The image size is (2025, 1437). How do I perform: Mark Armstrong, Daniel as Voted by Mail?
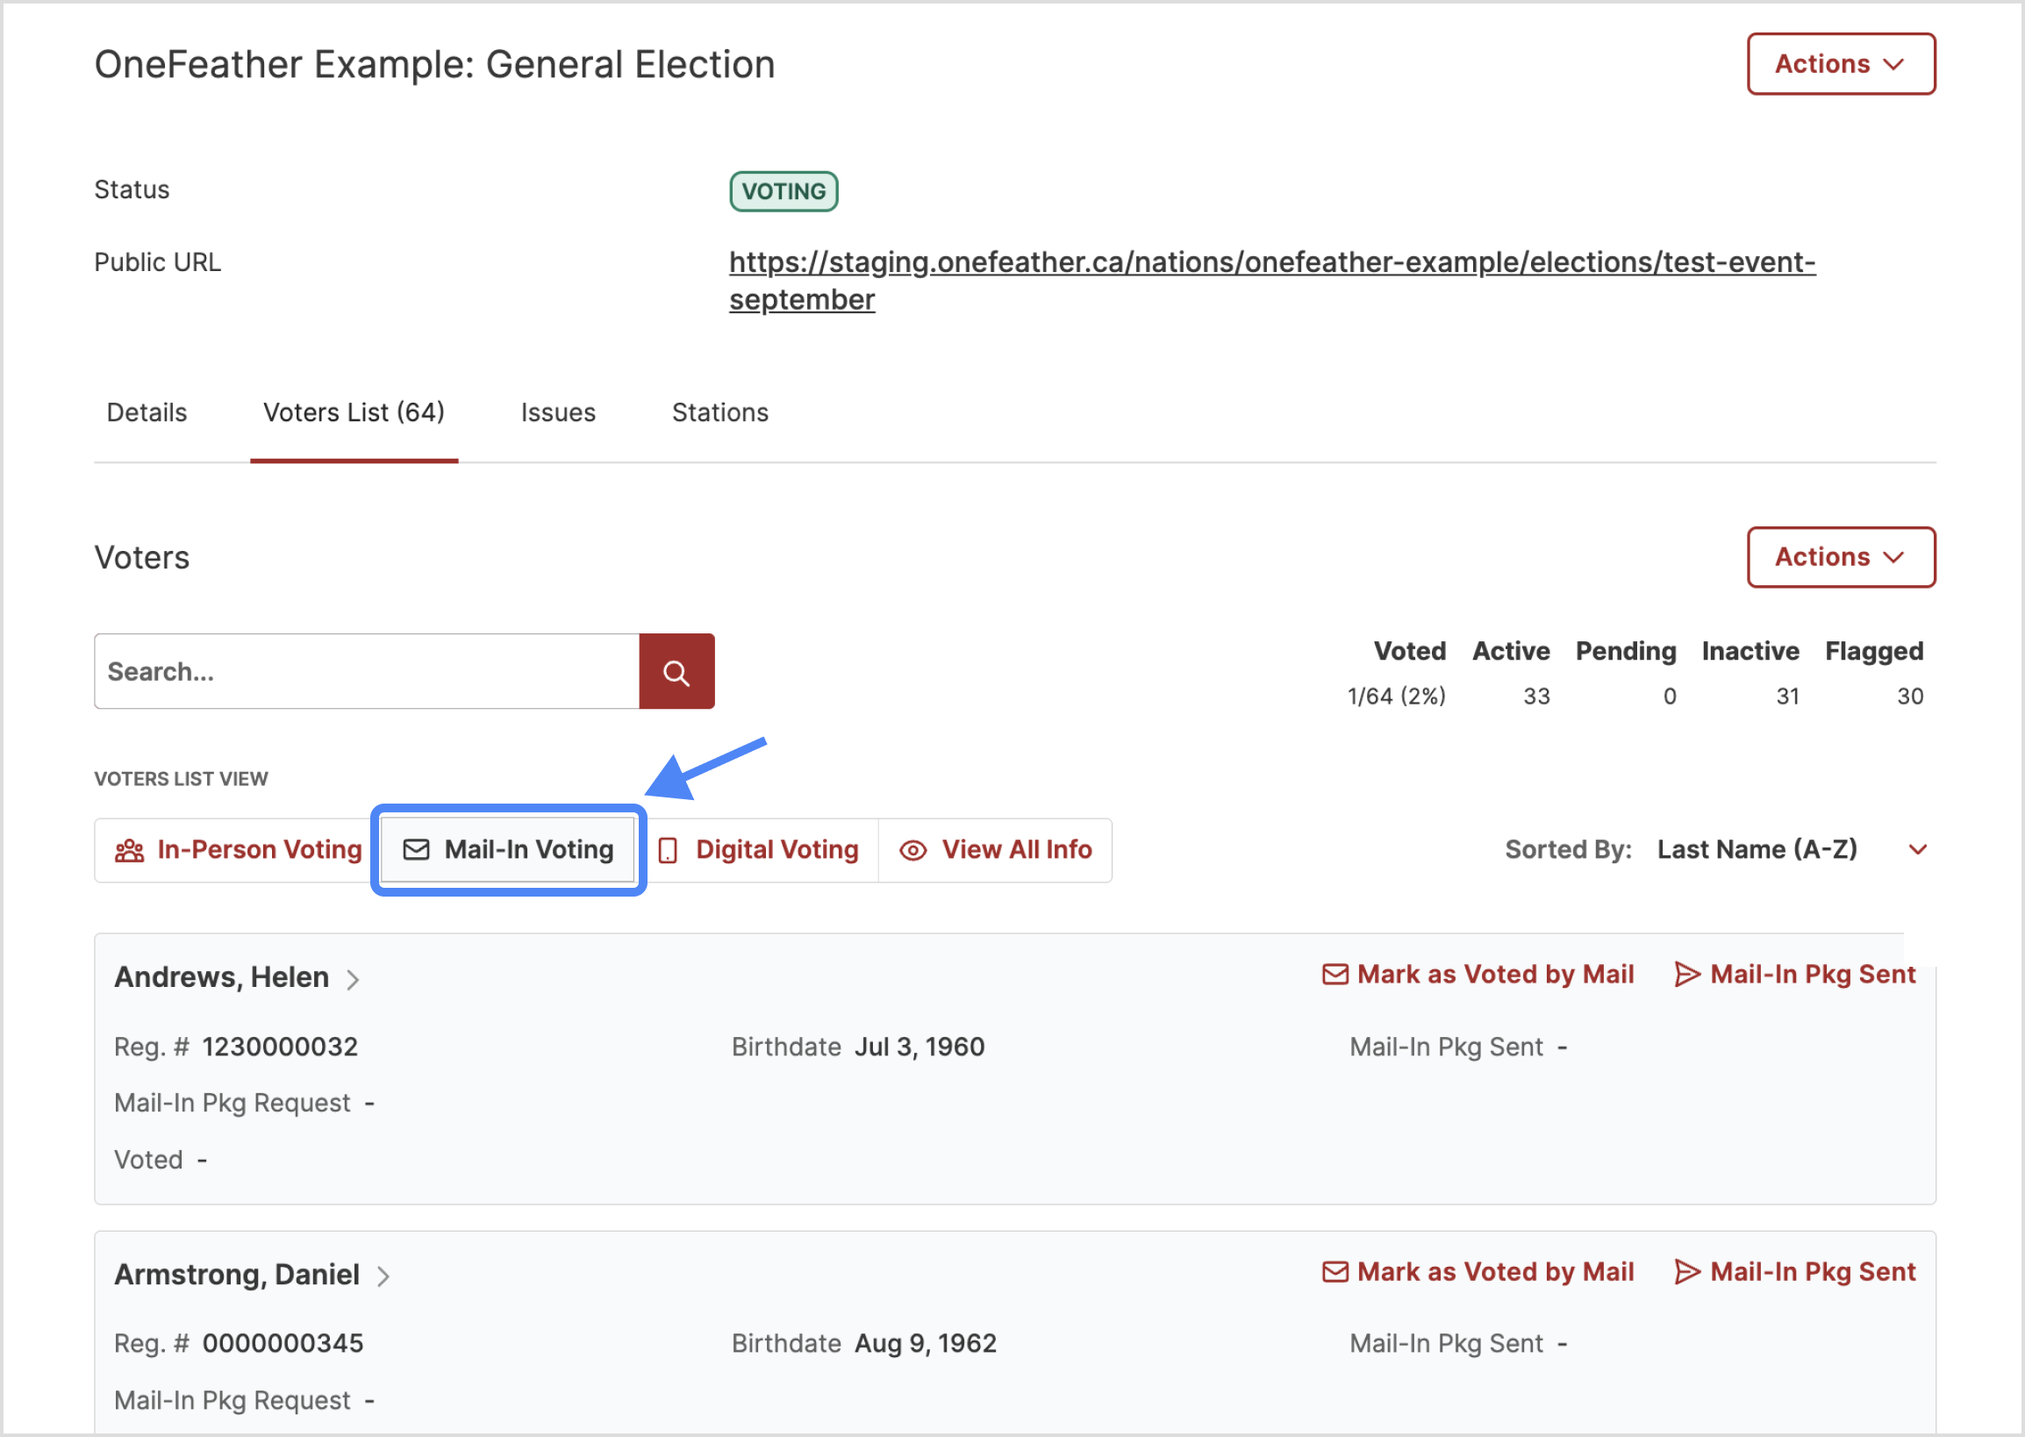click(1478, 1271)
